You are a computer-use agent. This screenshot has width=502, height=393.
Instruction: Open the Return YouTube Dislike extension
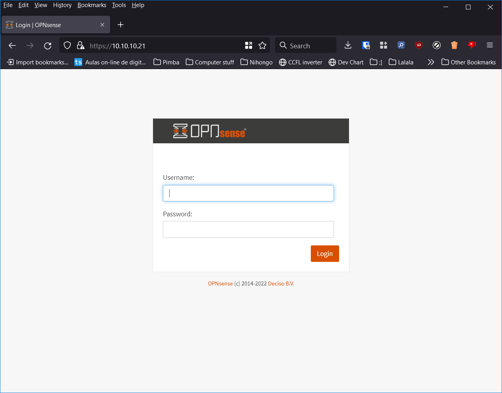click(472, 45)
